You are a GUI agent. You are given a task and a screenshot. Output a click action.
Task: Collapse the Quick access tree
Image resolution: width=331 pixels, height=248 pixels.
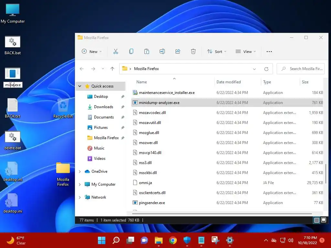tap(80, 86)
